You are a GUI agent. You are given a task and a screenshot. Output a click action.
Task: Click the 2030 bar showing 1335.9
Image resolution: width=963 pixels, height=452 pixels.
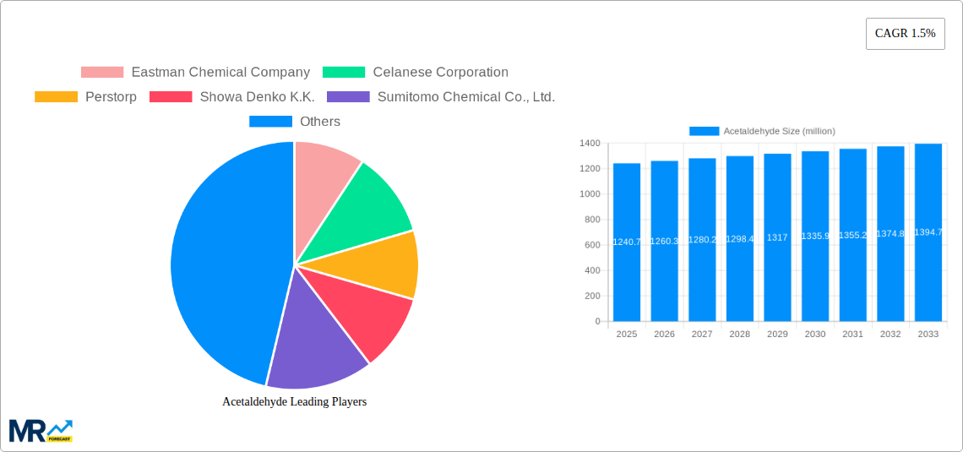(815, 236)
